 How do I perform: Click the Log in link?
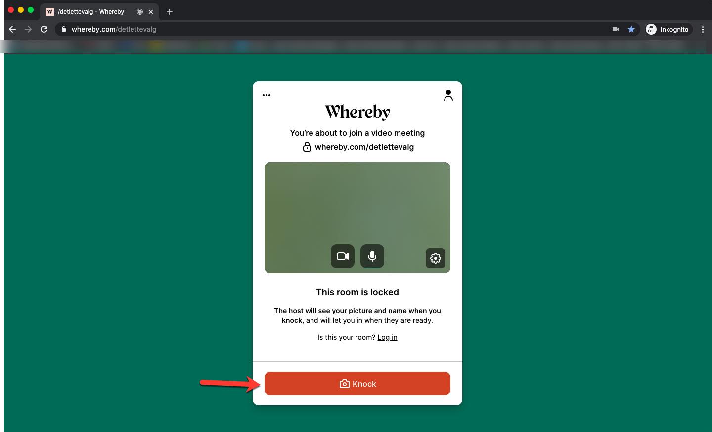(x=387, y=337)
